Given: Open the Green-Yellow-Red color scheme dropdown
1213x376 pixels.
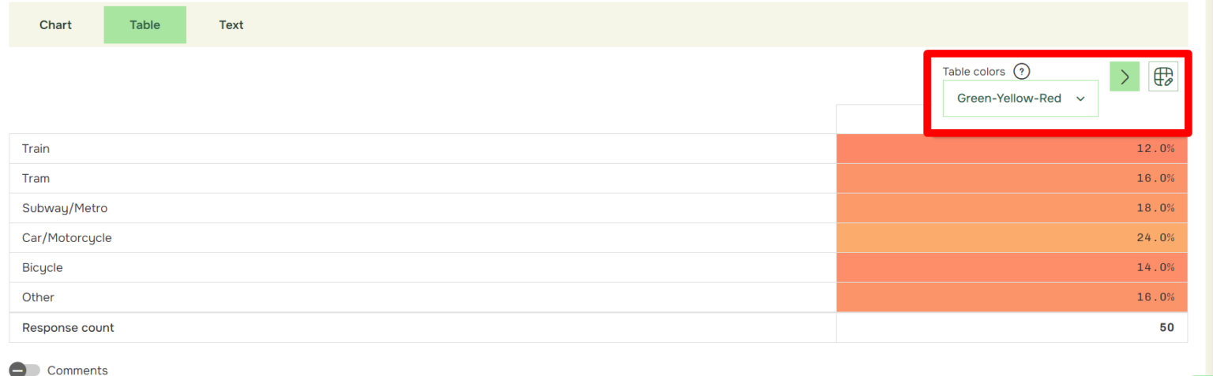Looking at the screenshot, I should (1020, 99).
